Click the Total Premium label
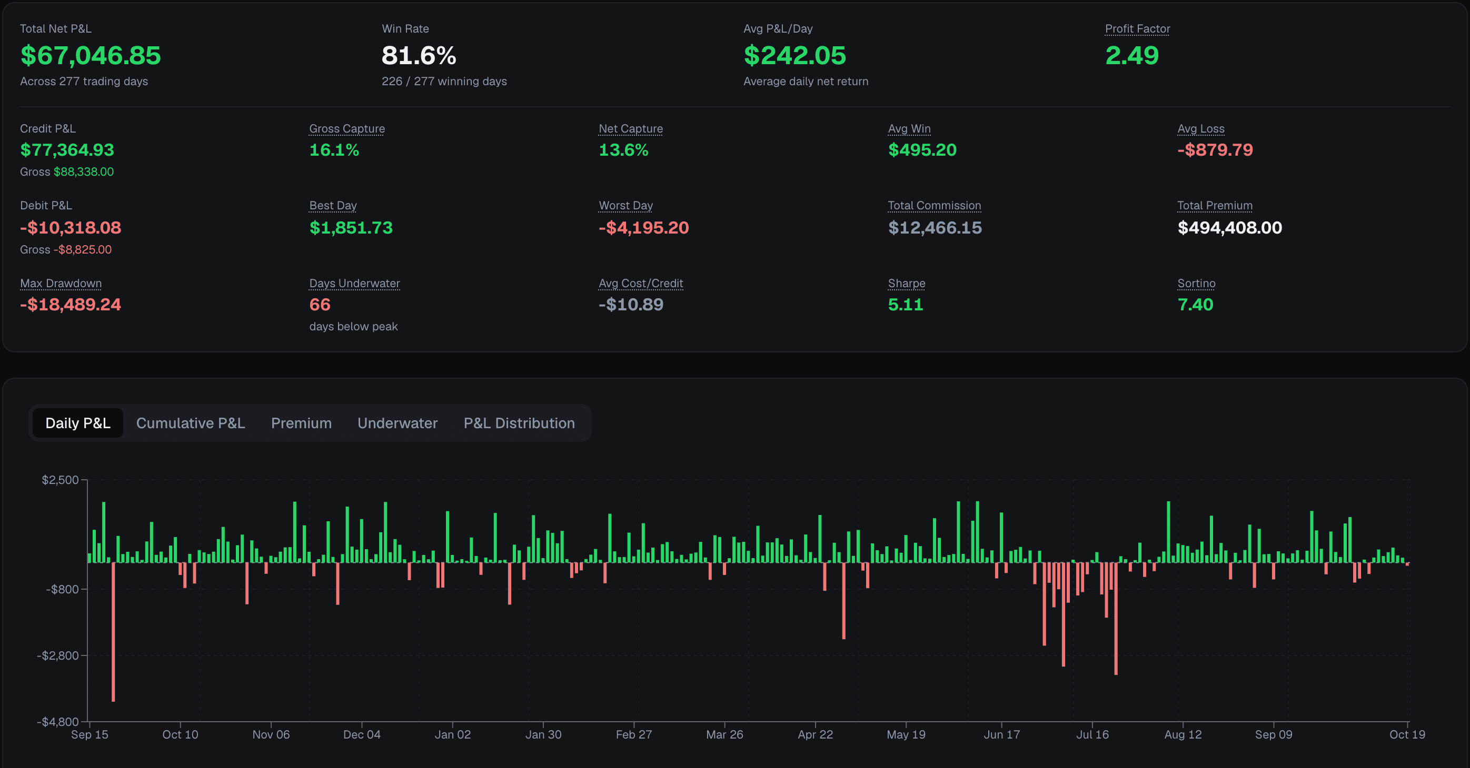This screenshot has width=1470, height=768. [x=1215, y=205]
